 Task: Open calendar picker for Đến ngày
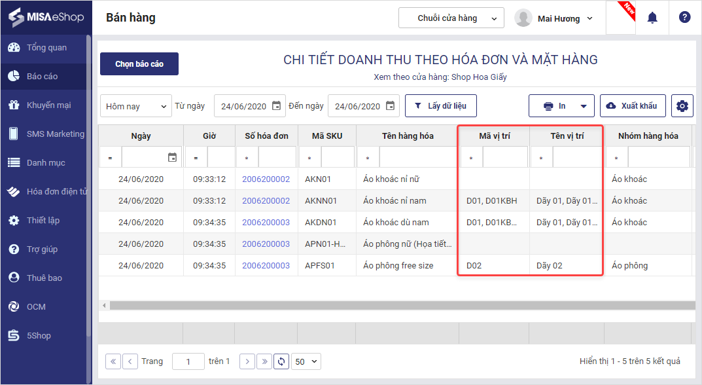tap(390, 106)
